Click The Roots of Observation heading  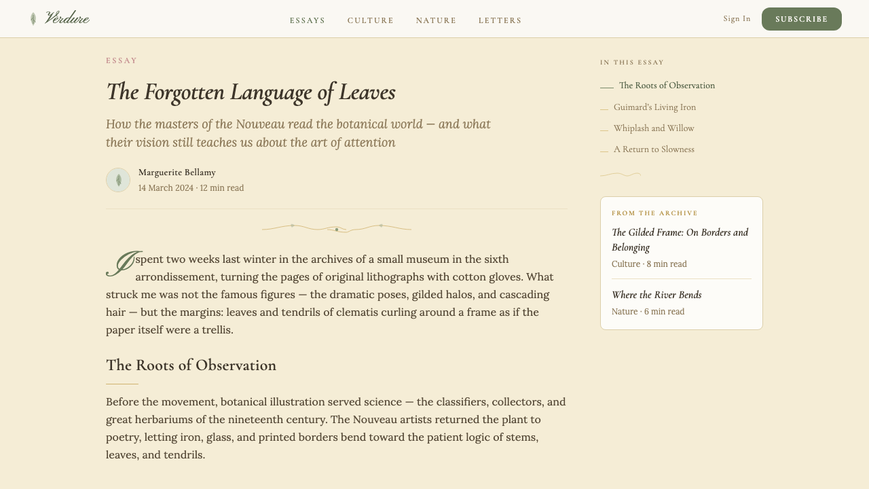[x=191, y=365]
